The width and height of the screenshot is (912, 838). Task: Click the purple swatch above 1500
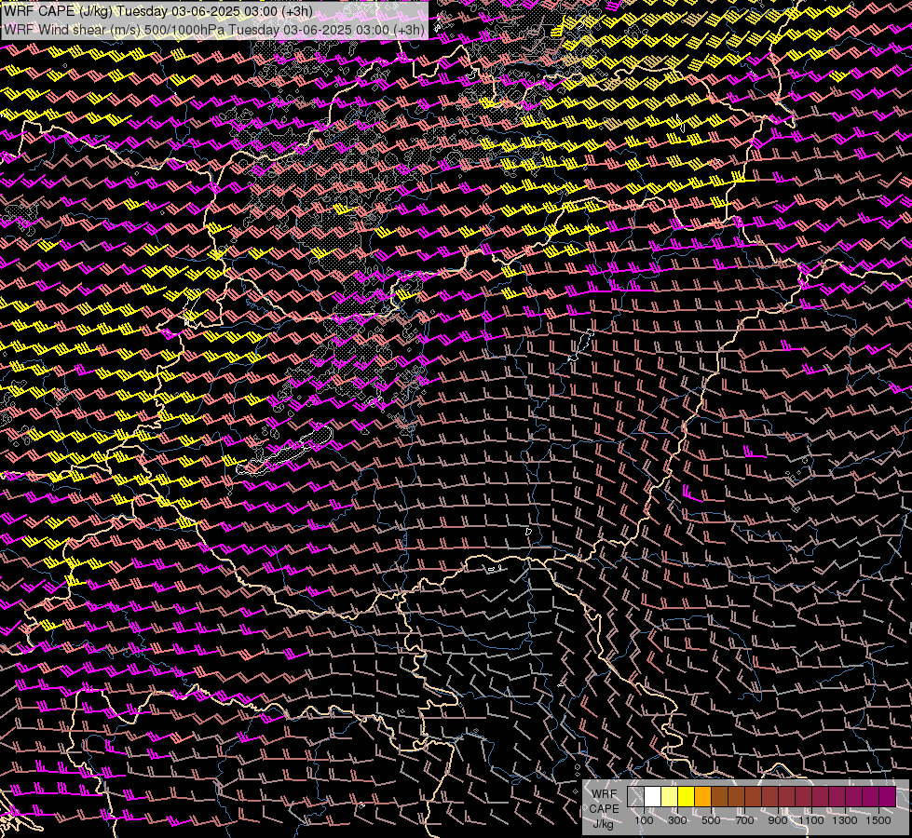point(888,797)
